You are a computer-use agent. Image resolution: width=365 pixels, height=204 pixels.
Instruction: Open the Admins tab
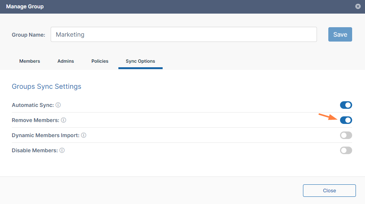tap(65, 61)
